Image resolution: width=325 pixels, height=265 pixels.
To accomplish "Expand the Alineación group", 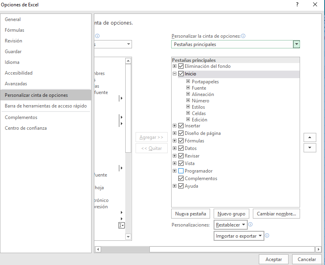I will [x=188, y=94].
